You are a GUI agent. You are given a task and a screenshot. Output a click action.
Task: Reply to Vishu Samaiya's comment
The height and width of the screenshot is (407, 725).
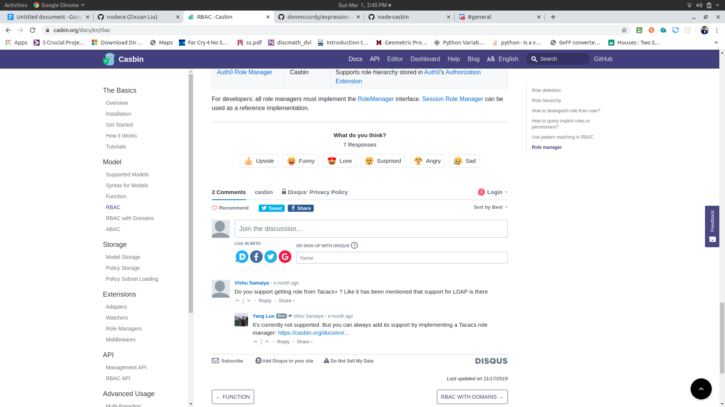[265, 300]
